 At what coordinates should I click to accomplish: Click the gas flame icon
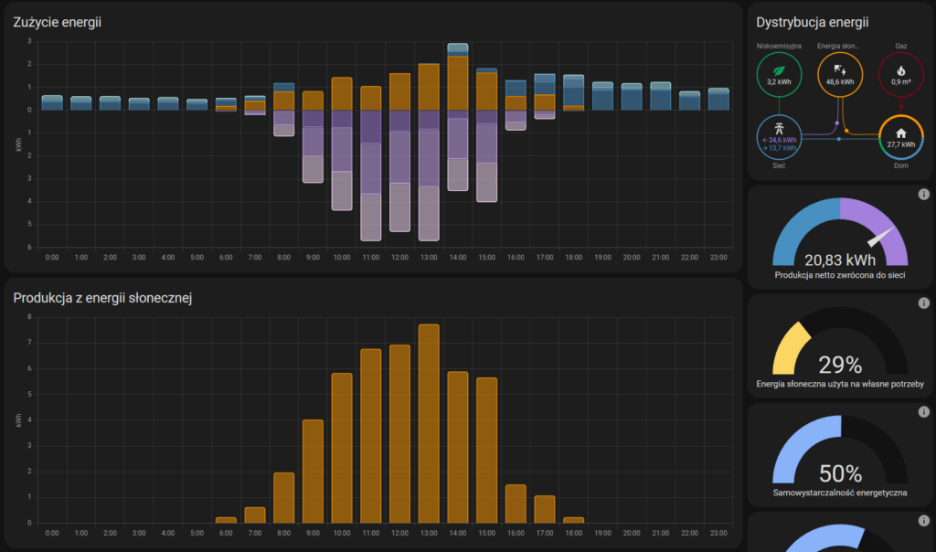pos(900,70)
